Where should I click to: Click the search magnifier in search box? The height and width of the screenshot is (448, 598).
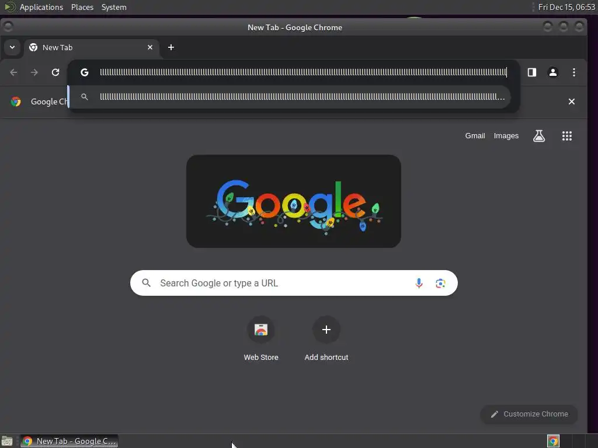click(x=146, y=283)
